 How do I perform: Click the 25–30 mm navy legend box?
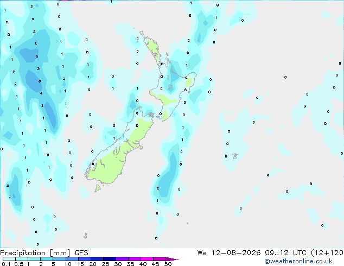[x=109, y=259]
